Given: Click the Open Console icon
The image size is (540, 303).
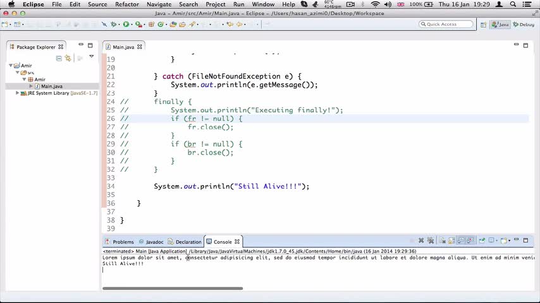Looking at the screenshot, I should (x=503, y=241).
